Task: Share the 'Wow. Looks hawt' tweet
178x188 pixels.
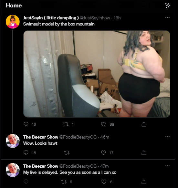Action: pos(144,153)
